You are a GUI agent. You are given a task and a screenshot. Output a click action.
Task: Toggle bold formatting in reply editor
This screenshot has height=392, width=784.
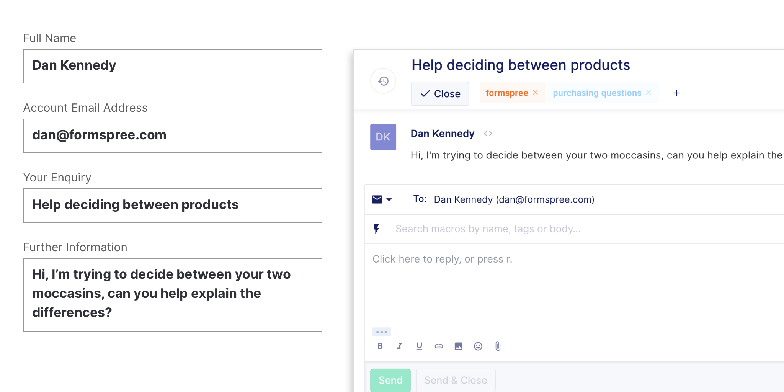380,346
